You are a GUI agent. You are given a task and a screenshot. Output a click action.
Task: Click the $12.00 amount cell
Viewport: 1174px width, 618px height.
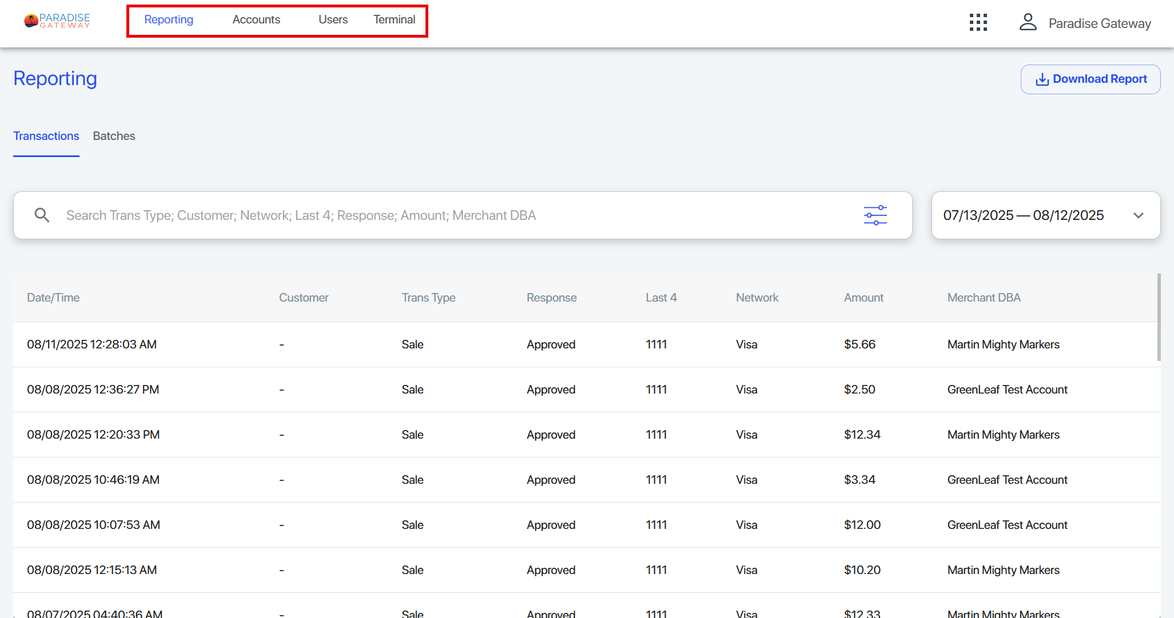click(862, 525)
